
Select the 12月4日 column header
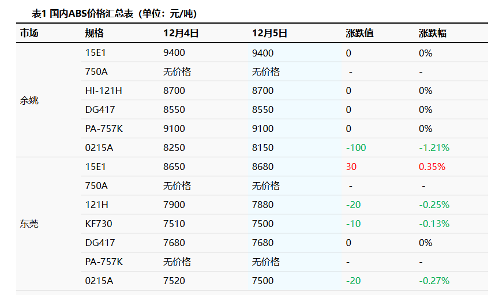click(x=181, y=33)
